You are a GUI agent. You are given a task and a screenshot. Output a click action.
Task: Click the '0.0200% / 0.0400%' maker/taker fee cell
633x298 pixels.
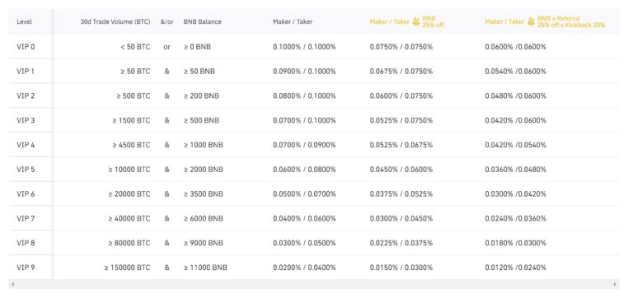[304, 268]
